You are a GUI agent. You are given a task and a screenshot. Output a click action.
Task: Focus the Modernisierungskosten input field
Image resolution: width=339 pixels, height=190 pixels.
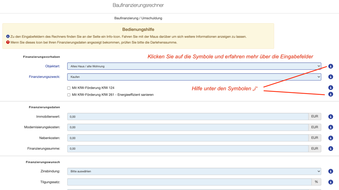click(188, 127)
